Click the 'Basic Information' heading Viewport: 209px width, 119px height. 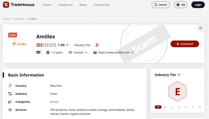point(26,75)
